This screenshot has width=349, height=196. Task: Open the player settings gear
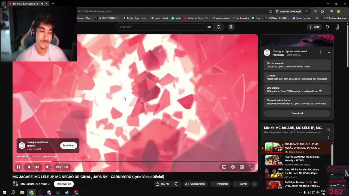(233, 167)
